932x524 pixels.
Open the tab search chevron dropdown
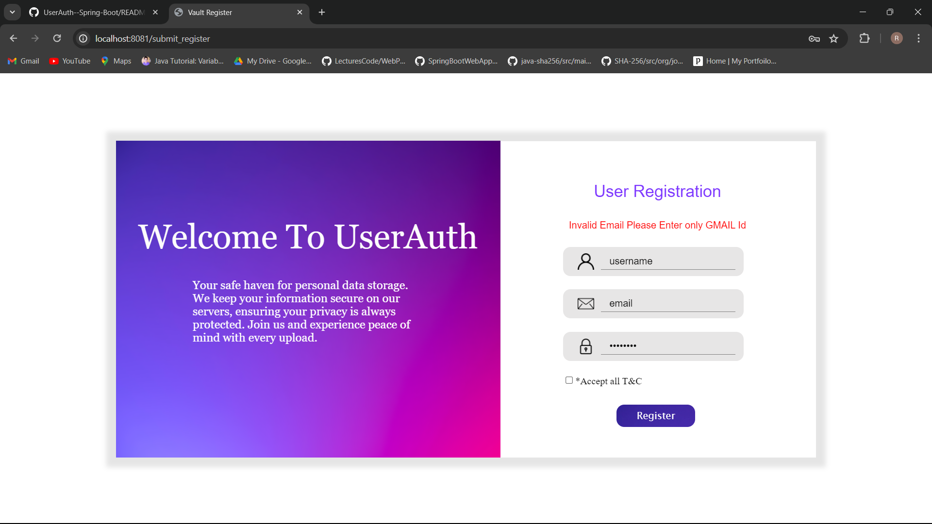click(x=12, y=12)
